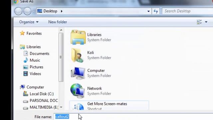Create a New folder
This screenshot has height=120, width=213.
click(x=58, y=22)
